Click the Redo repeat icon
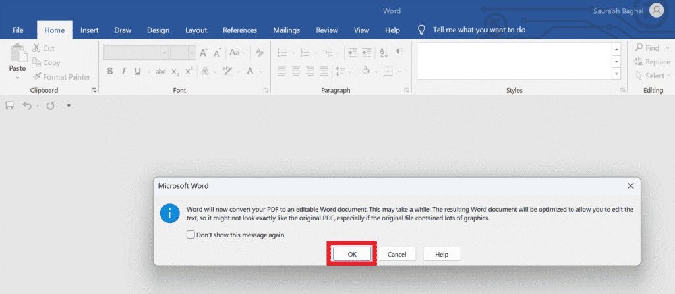The height and width of the screenshot is (294, 675). coord(50,105)
